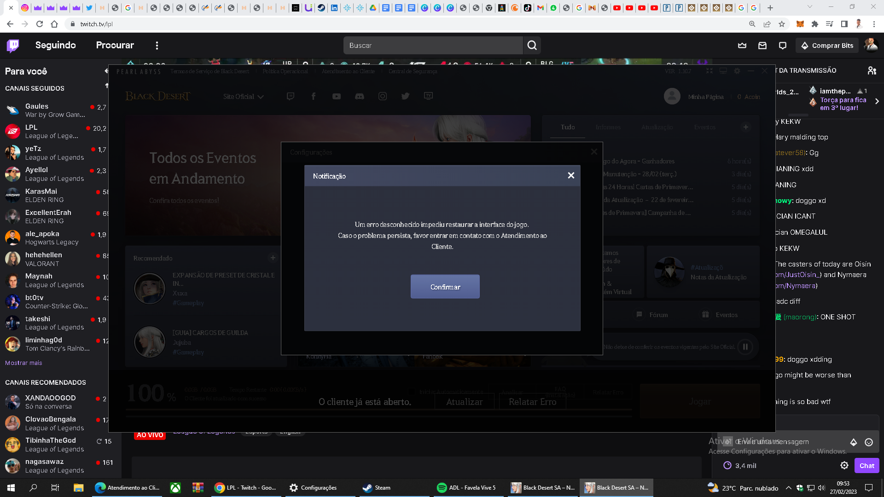Collapse the Para você sidebar
Screen dimensions: 884x497
coord(106,71)
